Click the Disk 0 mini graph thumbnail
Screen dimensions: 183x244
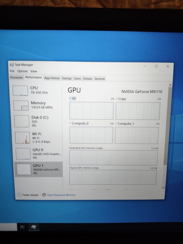pyautogui.click(x=22, y=121)
